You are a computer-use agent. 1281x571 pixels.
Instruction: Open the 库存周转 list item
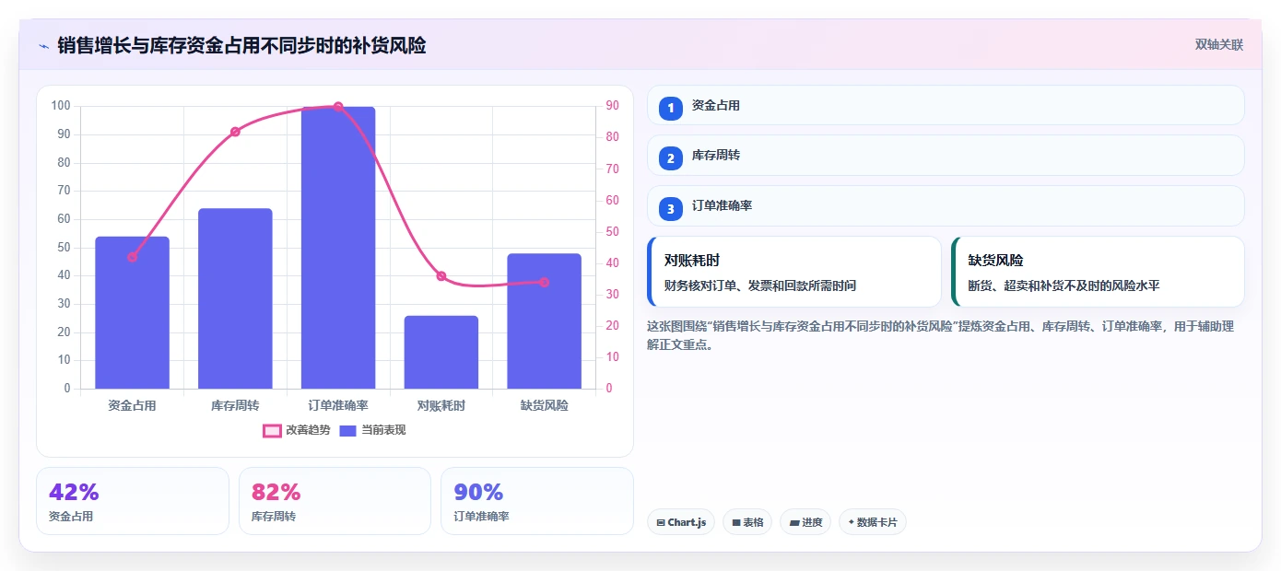(946, 156)
